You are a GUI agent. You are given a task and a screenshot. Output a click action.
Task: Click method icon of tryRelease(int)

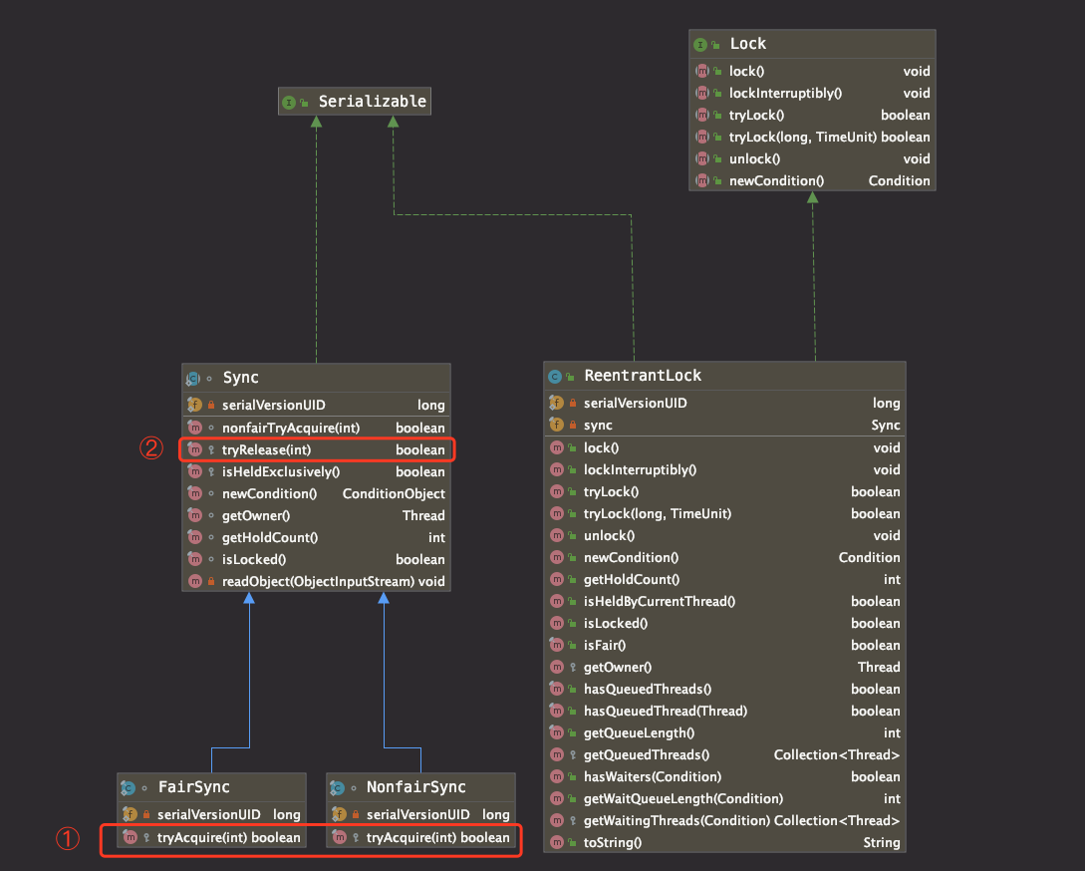[x=195, y=450]
